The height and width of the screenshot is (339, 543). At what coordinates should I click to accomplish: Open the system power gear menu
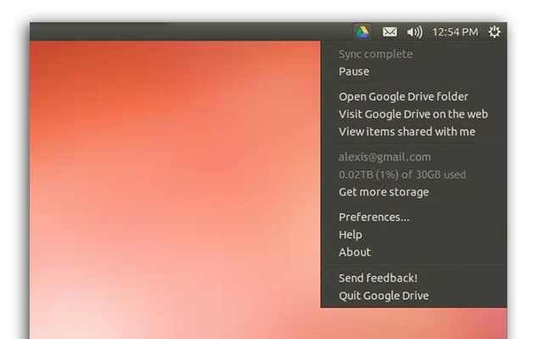tap(494, 32)
